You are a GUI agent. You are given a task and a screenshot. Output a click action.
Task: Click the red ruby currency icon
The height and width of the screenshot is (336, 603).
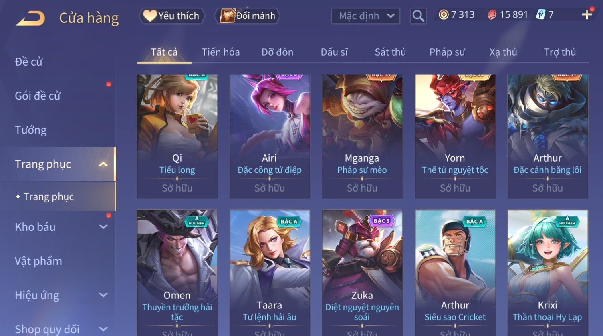coord(492,15)
